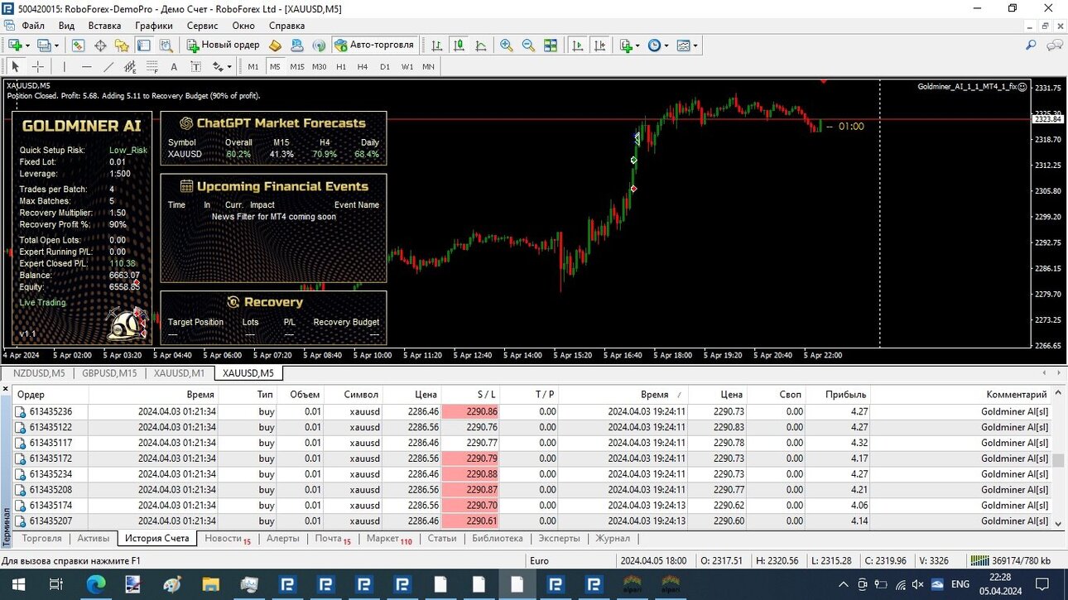Screen dimensions: 1068x600
Task: Select the Fibonacci retracement tool
Action: tap(152, 66)
